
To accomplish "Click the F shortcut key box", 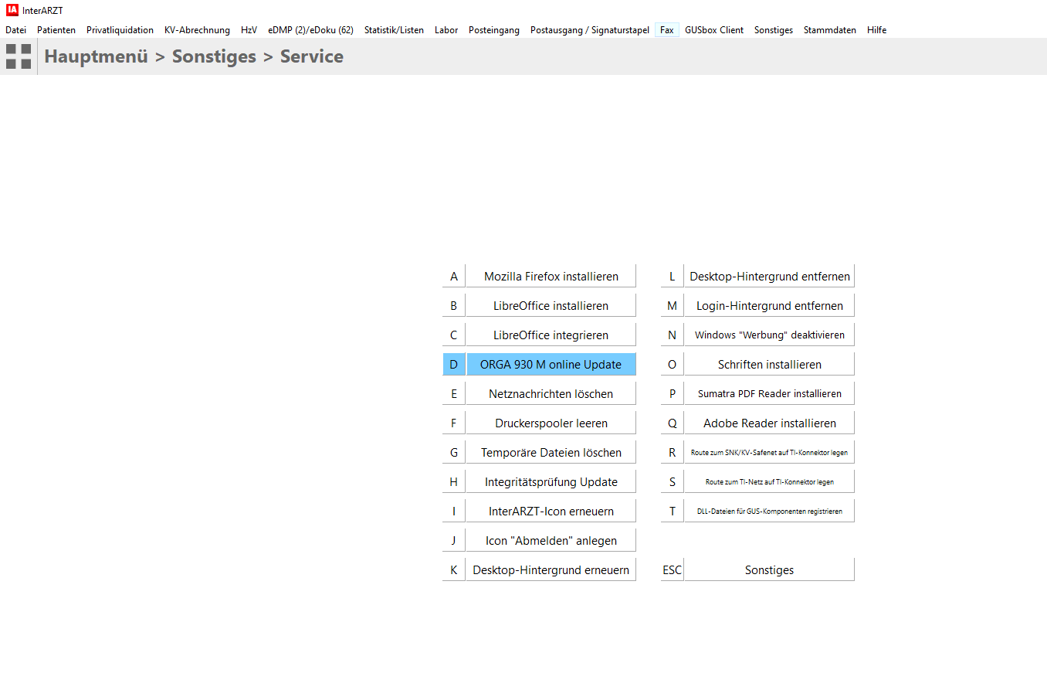I will coord(454,423).
